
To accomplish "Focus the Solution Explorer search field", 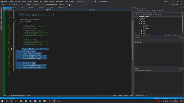I will 158,13.
